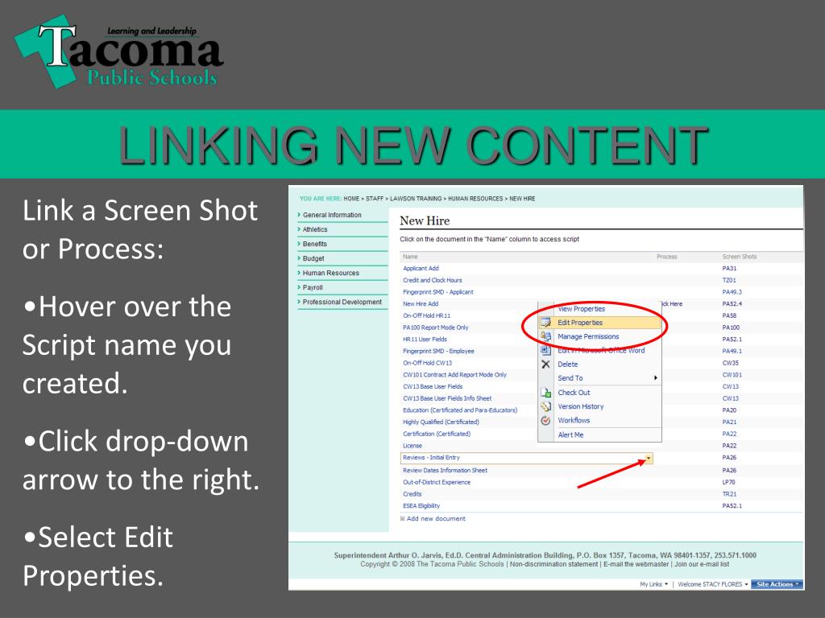Open General Information in the sidebar

tap(332, 215)
